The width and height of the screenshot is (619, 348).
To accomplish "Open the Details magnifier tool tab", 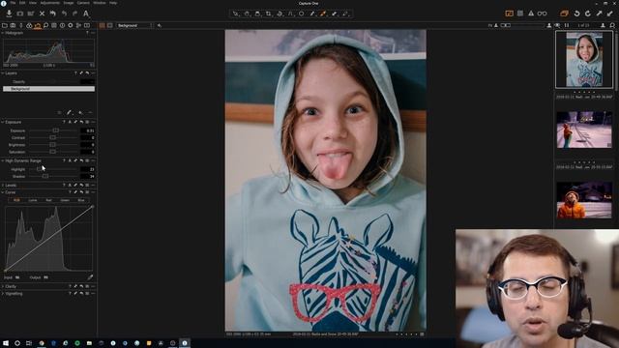I will coord(45,25).
